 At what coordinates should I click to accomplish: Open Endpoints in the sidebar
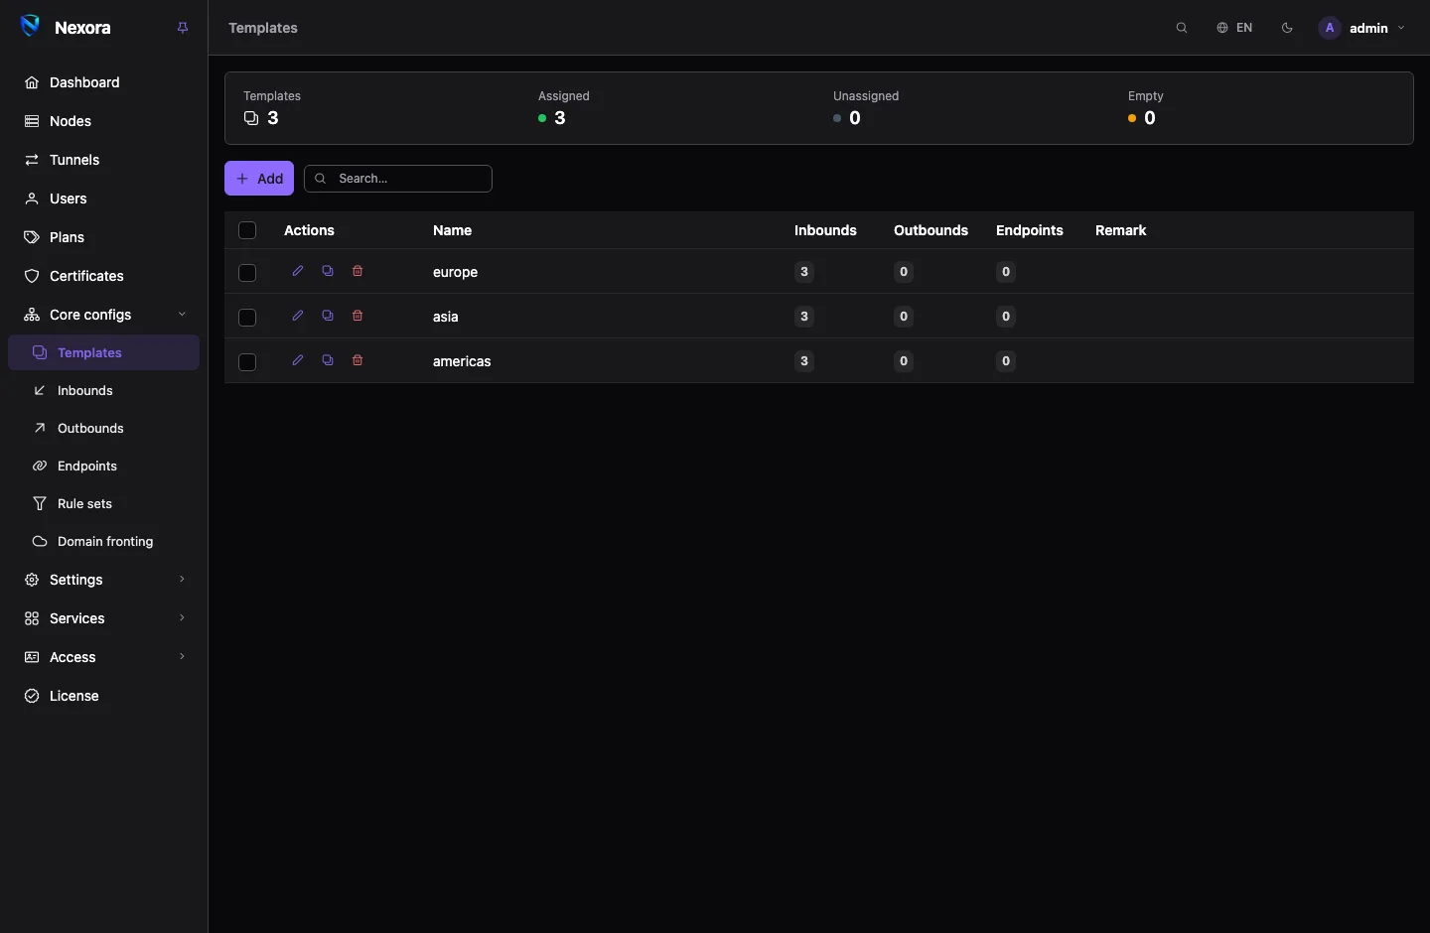pyautogui.click(x=104, y=466)
